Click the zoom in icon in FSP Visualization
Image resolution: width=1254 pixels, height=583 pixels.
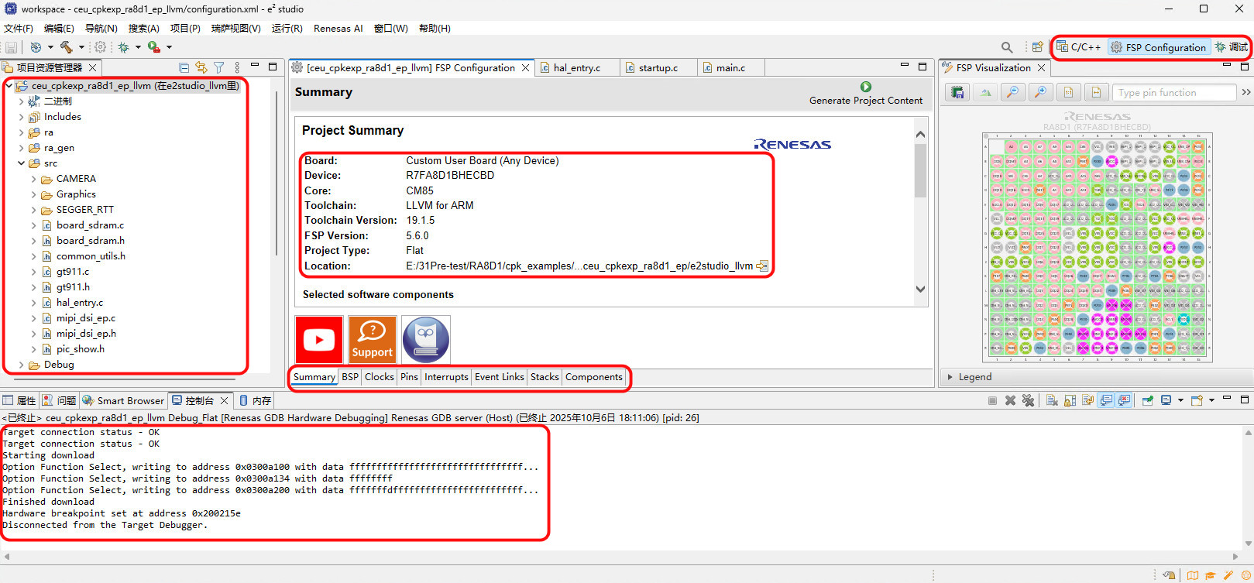[x=1040, y=92]
